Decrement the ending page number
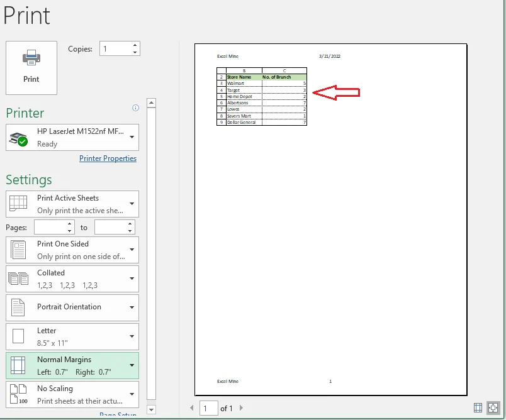 point(130,231)
